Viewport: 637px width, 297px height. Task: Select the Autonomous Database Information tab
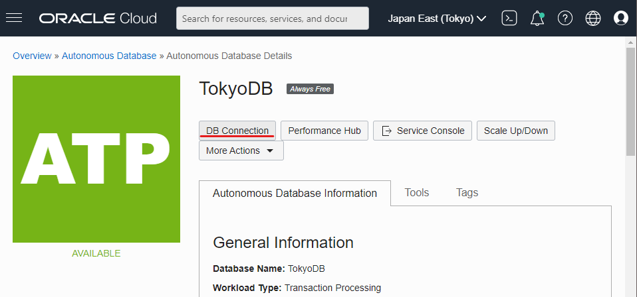(x=295, y=194)
